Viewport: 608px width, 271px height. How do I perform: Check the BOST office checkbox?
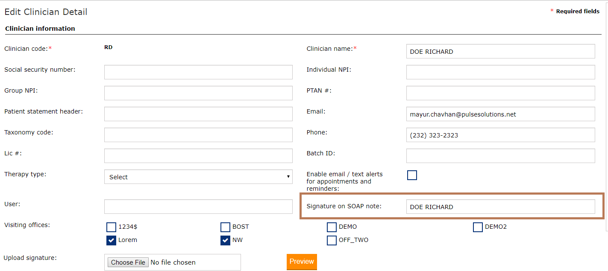[x=225, y=227]
